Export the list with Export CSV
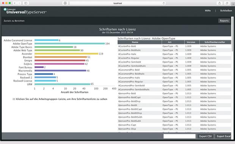 (x=205, y=136)
